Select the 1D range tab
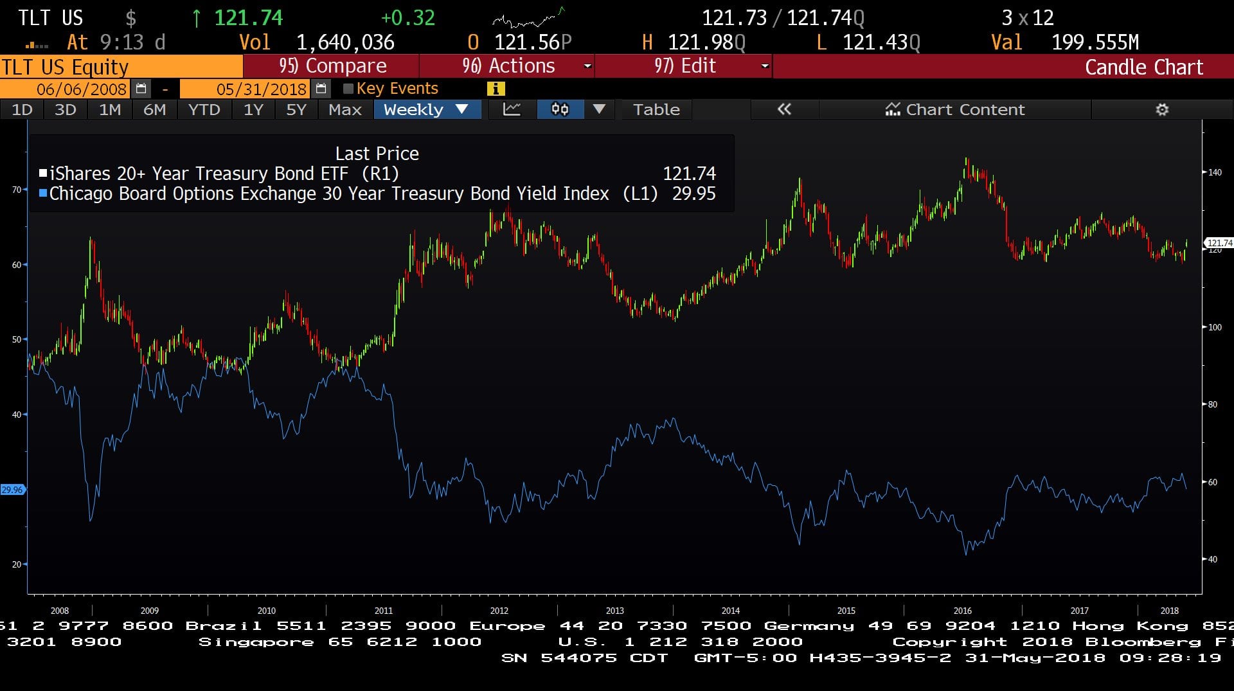This screenshot has width=1234, height=691. click(x=22, y=109)
